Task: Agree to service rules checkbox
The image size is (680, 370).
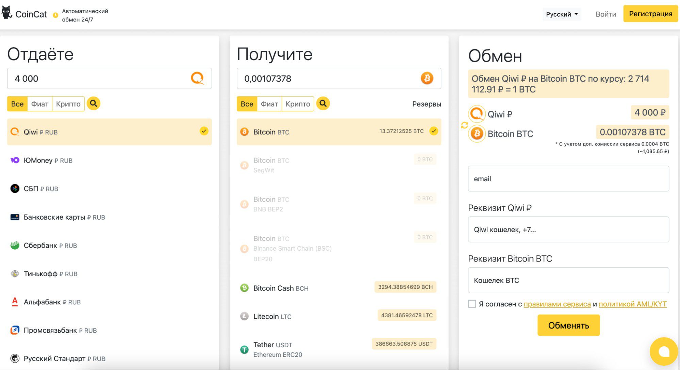Action: click(472, 304)
